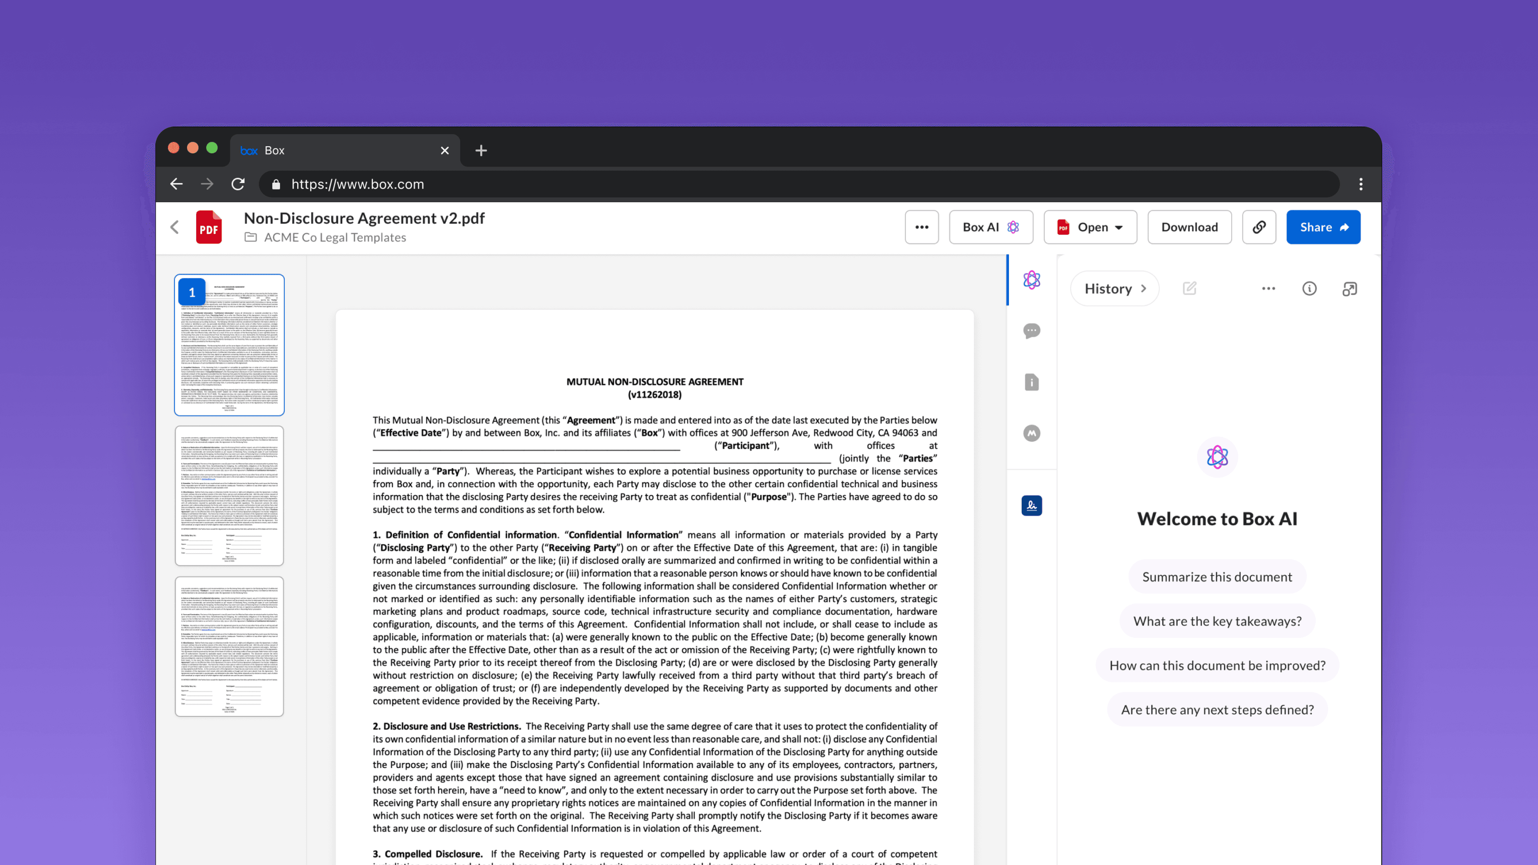The image size is (1538, 865).
Task: Open the comments sidebar panel
Action: coord(1031,331)
